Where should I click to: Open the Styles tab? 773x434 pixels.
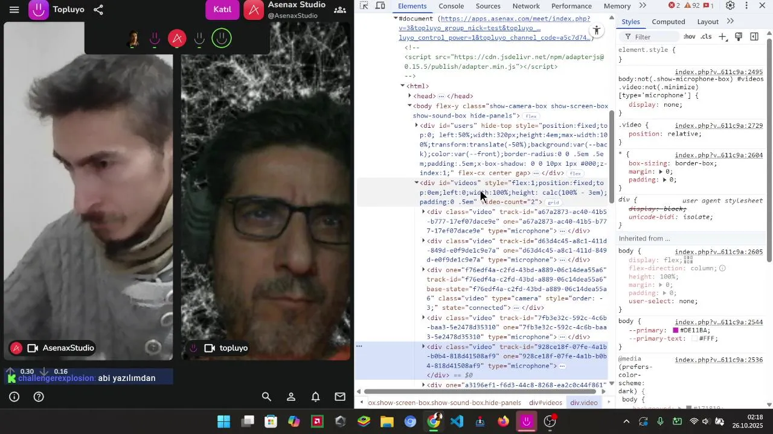630,22
